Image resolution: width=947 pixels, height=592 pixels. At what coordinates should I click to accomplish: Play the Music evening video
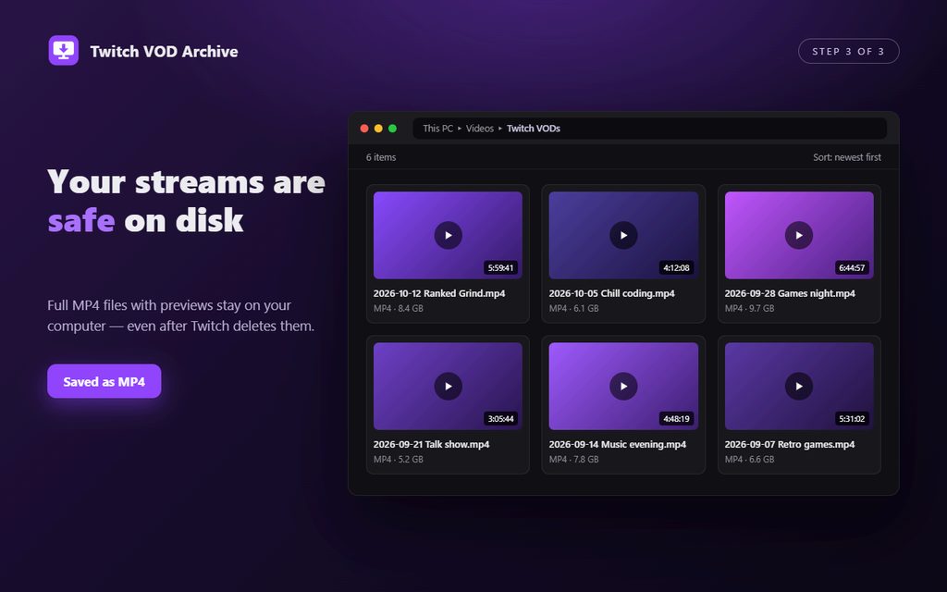(623, 386)
